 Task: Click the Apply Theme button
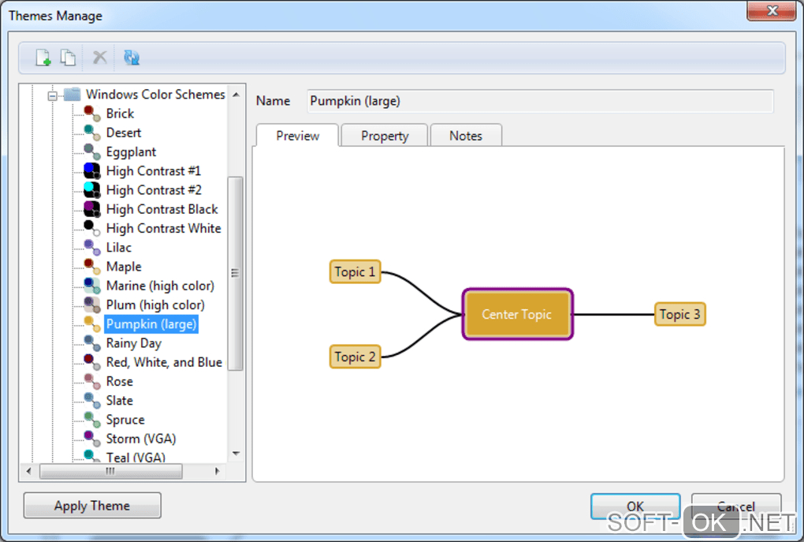pos(92,506)
